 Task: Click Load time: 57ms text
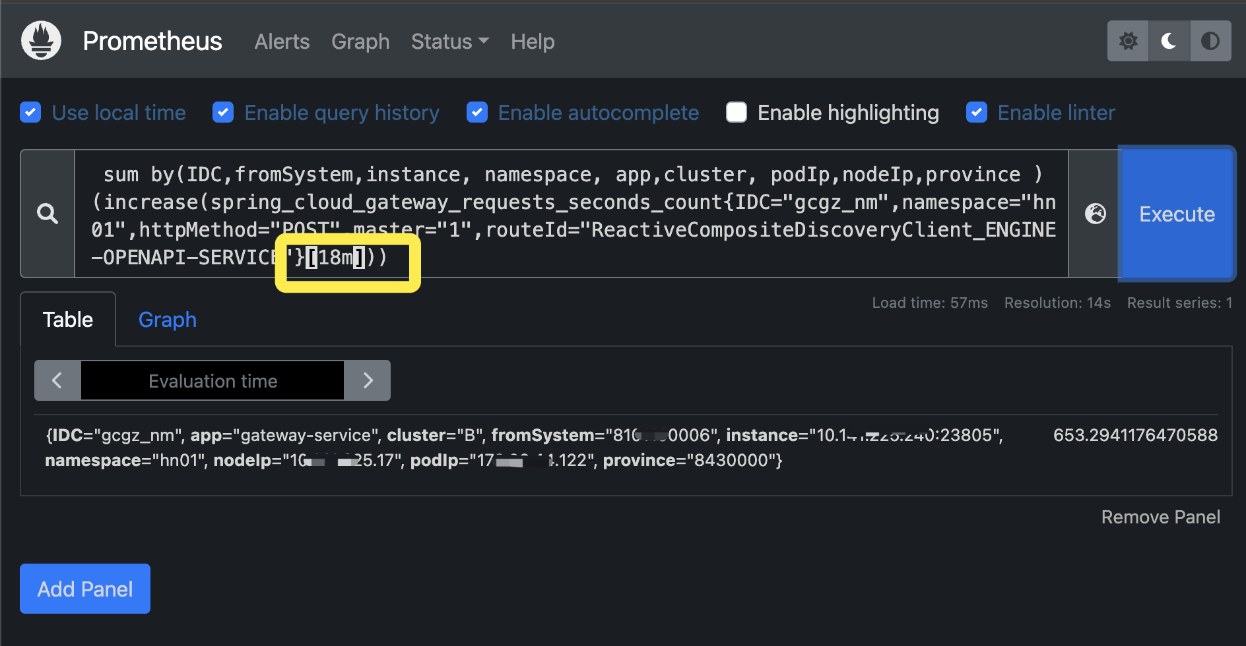pos(930,303)
